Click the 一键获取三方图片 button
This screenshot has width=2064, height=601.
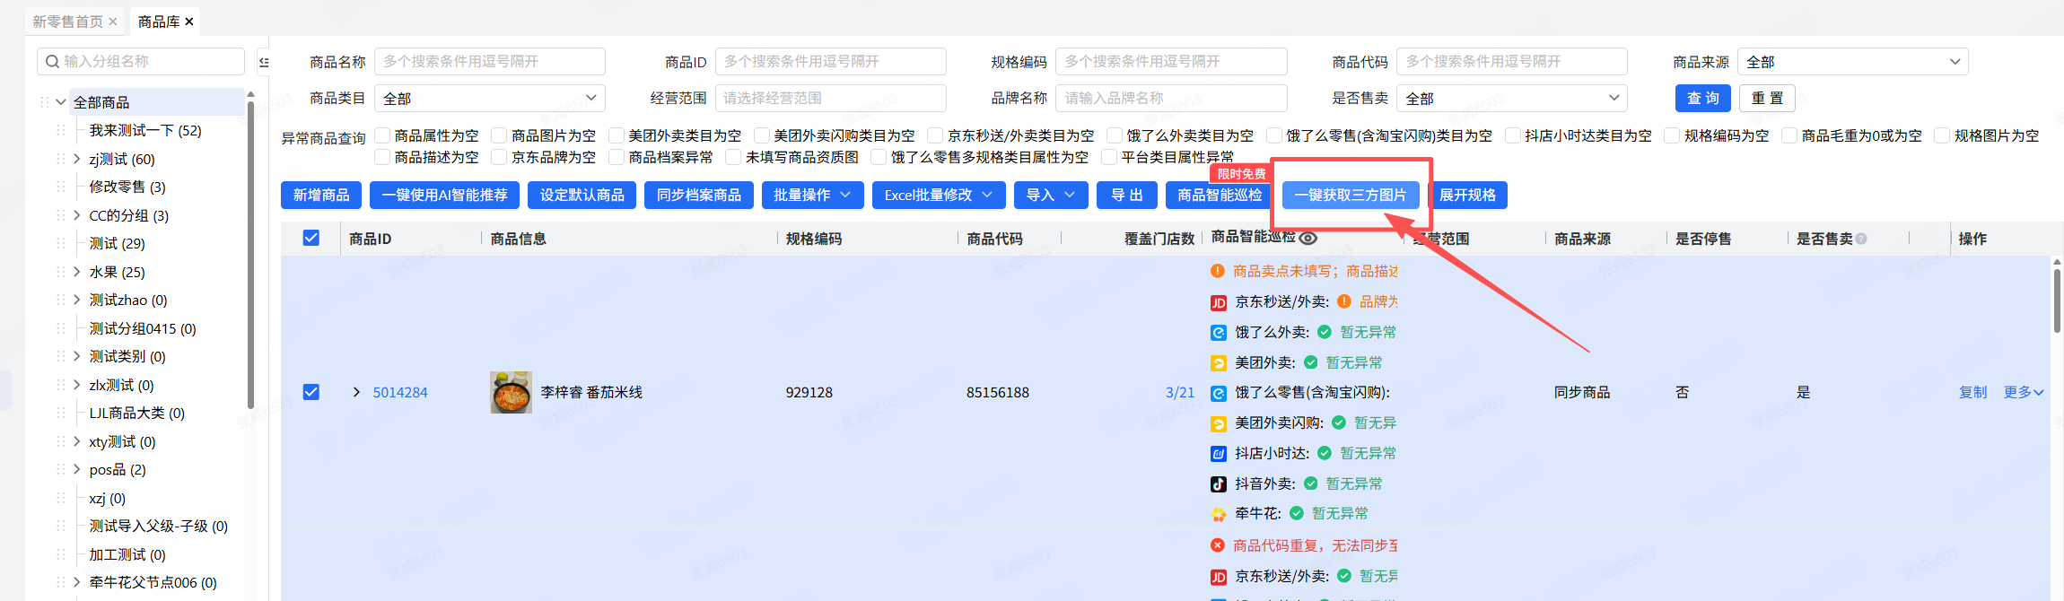1351,195
